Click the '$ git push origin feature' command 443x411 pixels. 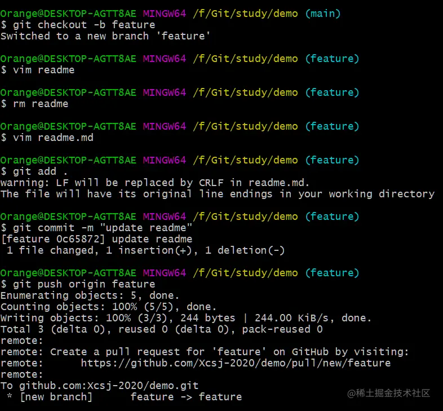click(x=78, y=284)
